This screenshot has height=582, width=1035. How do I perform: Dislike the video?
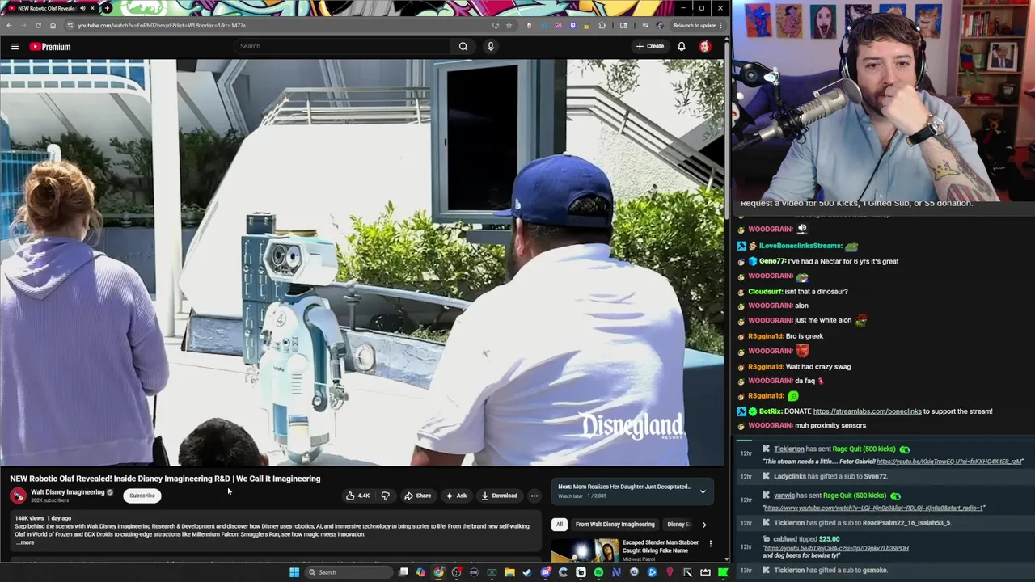pyautogui.click(x=385, y=496)
